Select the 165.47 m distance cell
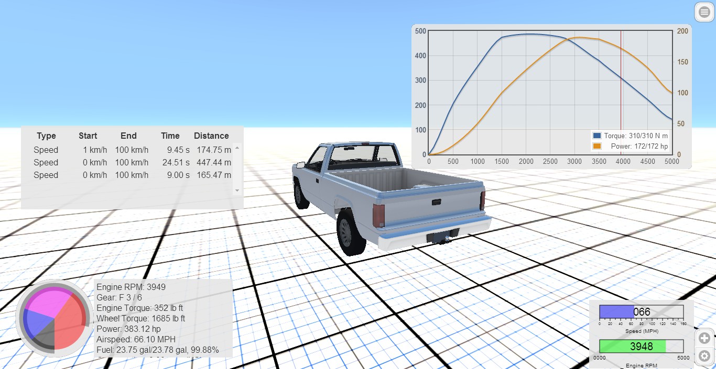 pos(214,175)
